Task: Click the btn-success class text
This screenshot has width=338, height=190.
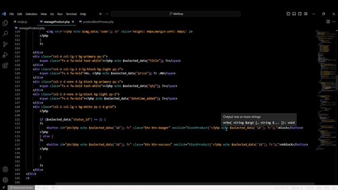Action: 162,145
